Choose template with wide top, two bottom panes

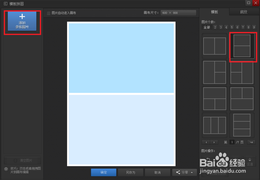pyautogui.click(x=214, y=99)
